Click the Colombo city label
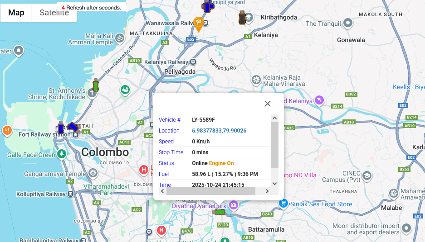 point(105,152)
